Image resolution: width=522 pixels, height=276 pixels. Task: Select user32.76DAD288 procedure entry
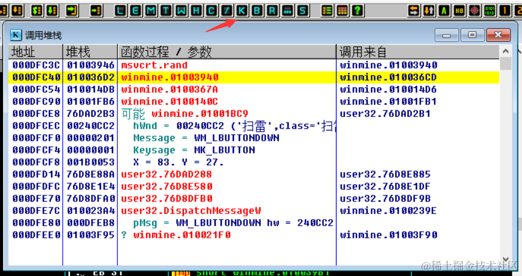point(167,174)
